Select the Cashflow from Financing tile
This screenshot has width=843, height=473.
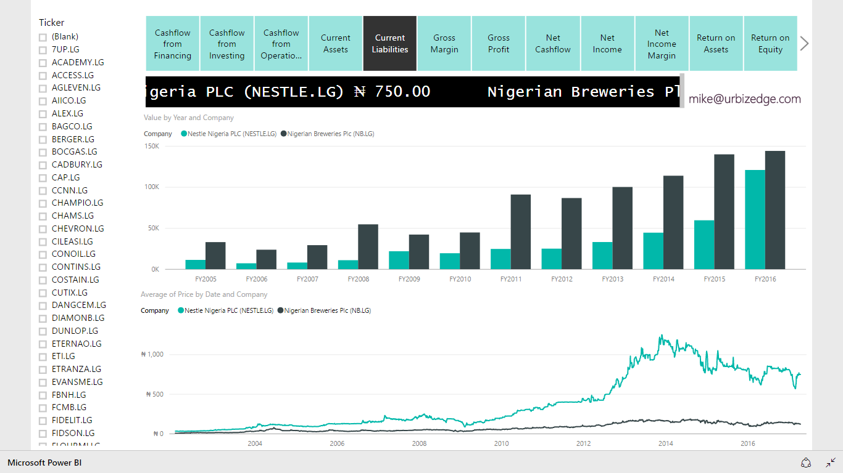coord(173,44)
